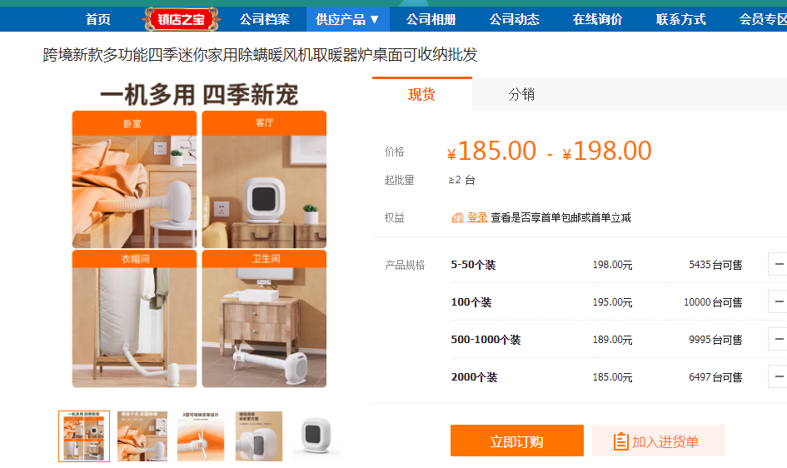Open 在线询价 navigation item

click(x=598, y=19)
